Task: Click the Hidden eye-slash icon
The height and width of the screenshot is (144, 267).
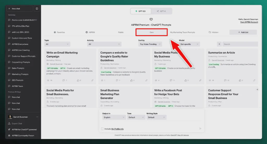Action: [210, 32]
